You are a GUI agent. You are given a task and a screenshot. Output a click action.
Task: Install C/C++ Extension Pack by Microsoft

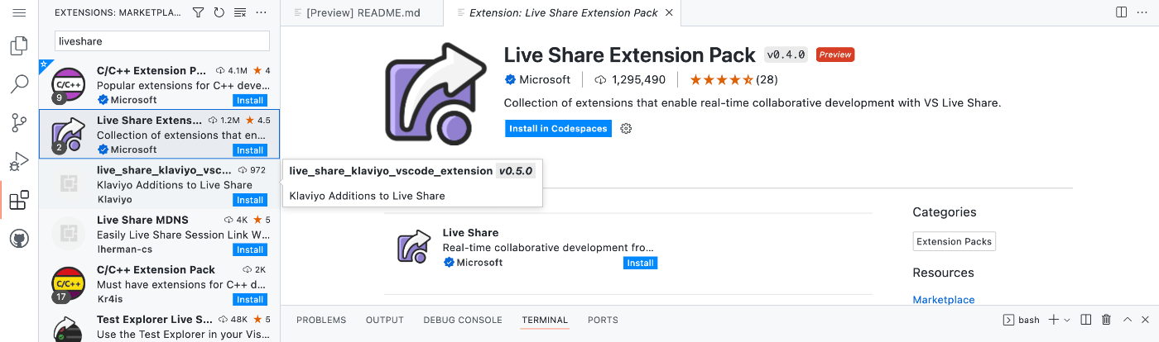[250, 101]
